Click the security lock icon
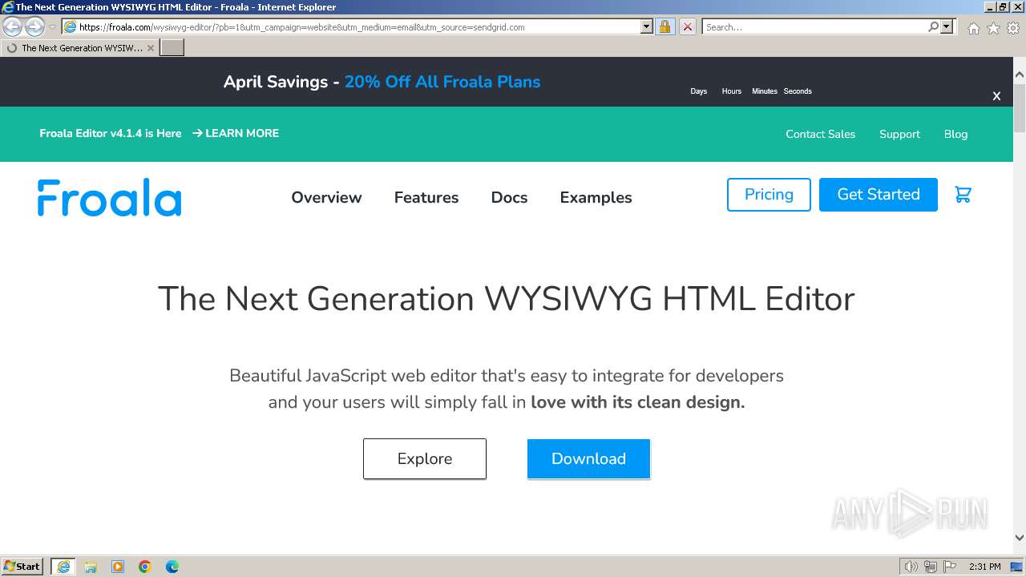1026x577 pixels. point(664,26)
